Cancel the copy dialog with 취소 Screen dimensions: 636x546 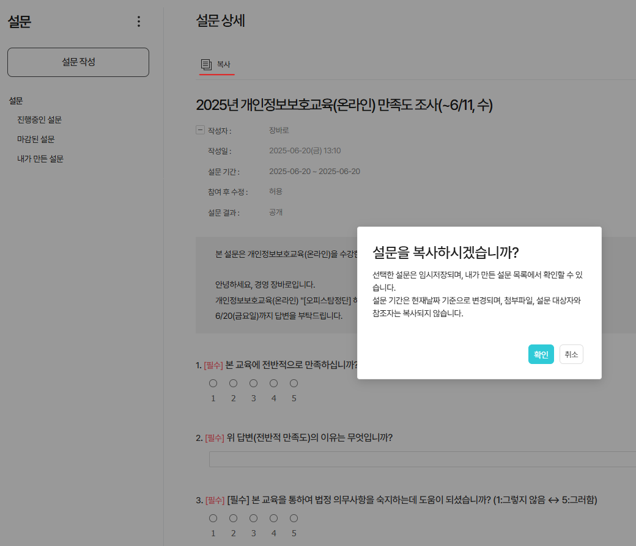click(571, 354)
